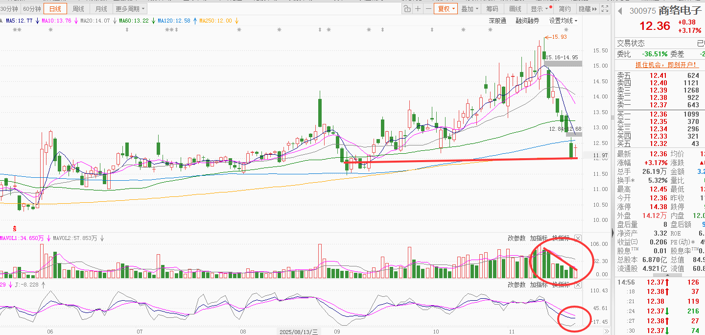This screenshot has width=705, height=335.
Task: Switch to 30分钟 period tab
Action: pos(9,9)
